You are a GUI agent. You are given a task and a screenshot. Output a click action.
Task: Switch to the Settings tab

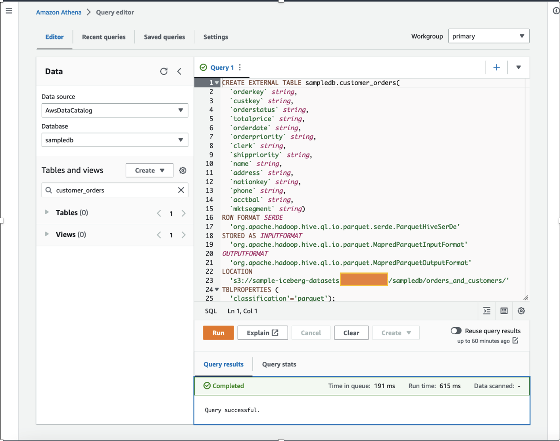pyautogui.click(x=216, y=37)
